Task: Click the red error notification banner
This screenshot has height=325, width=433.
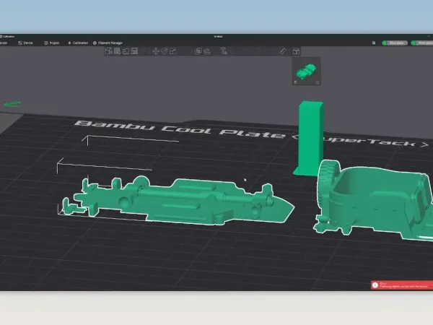Action: coord(402,285)
